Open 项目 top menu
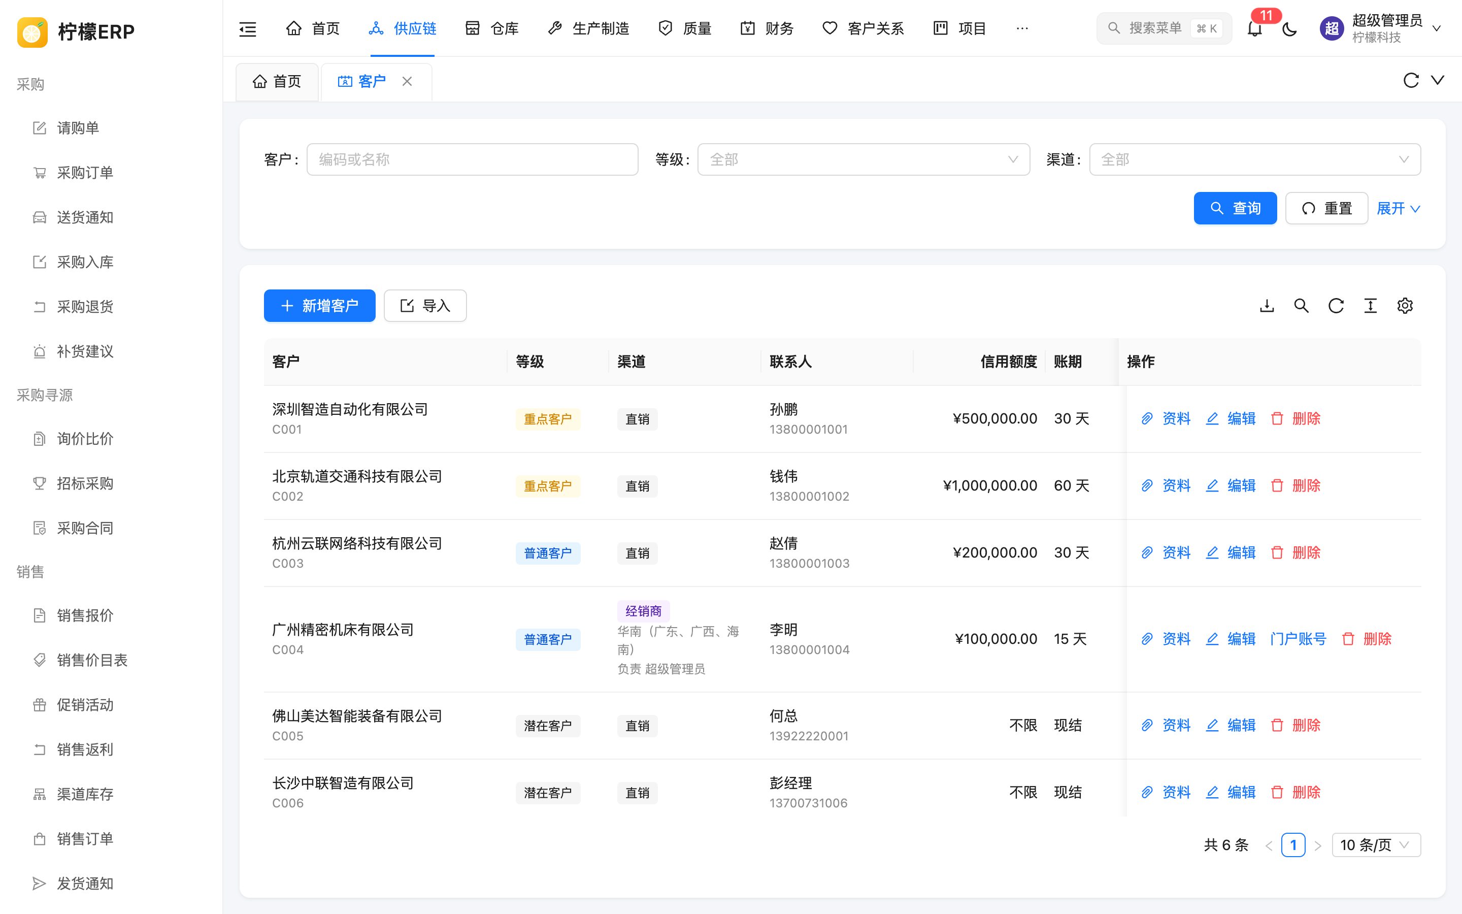This screenshot has height=914, width=1462. 959,28
